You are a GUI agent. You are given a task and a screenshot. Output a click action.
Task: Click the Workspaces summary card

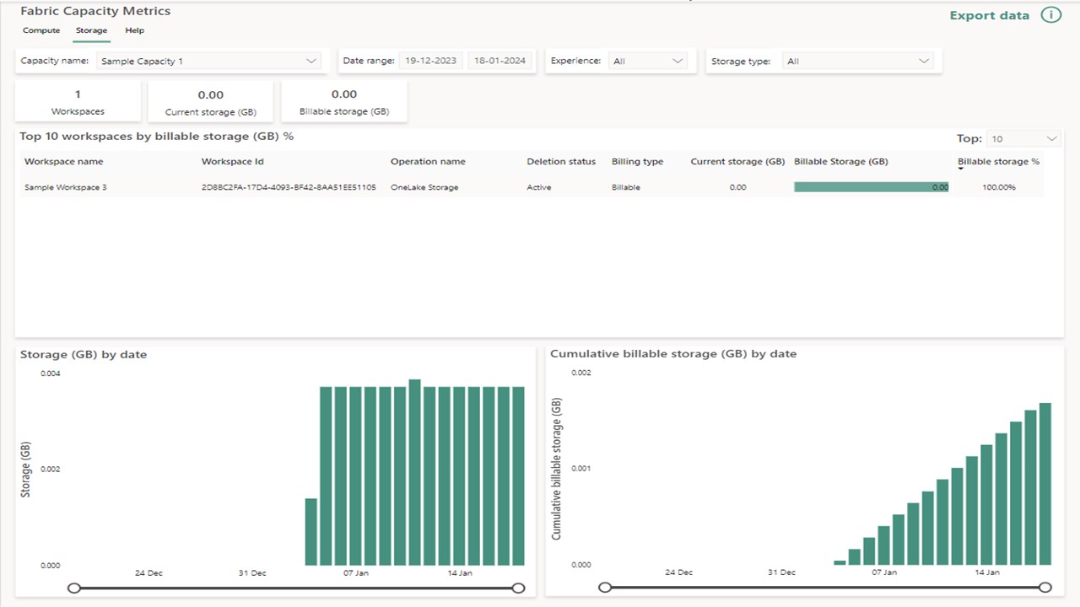(x=78, y=101)
